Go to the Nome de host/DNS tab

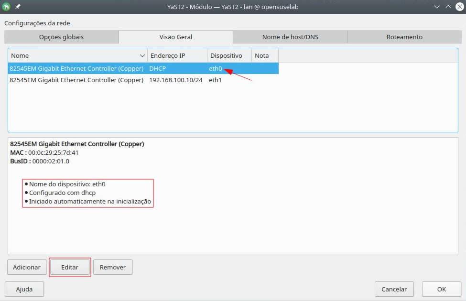click(x=290, y=37)
